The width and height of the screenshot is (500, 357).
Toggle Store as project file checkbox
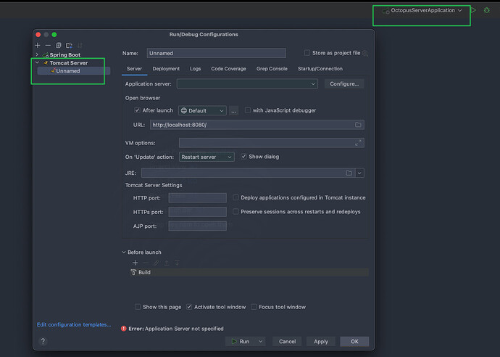(x=307, y=53)
